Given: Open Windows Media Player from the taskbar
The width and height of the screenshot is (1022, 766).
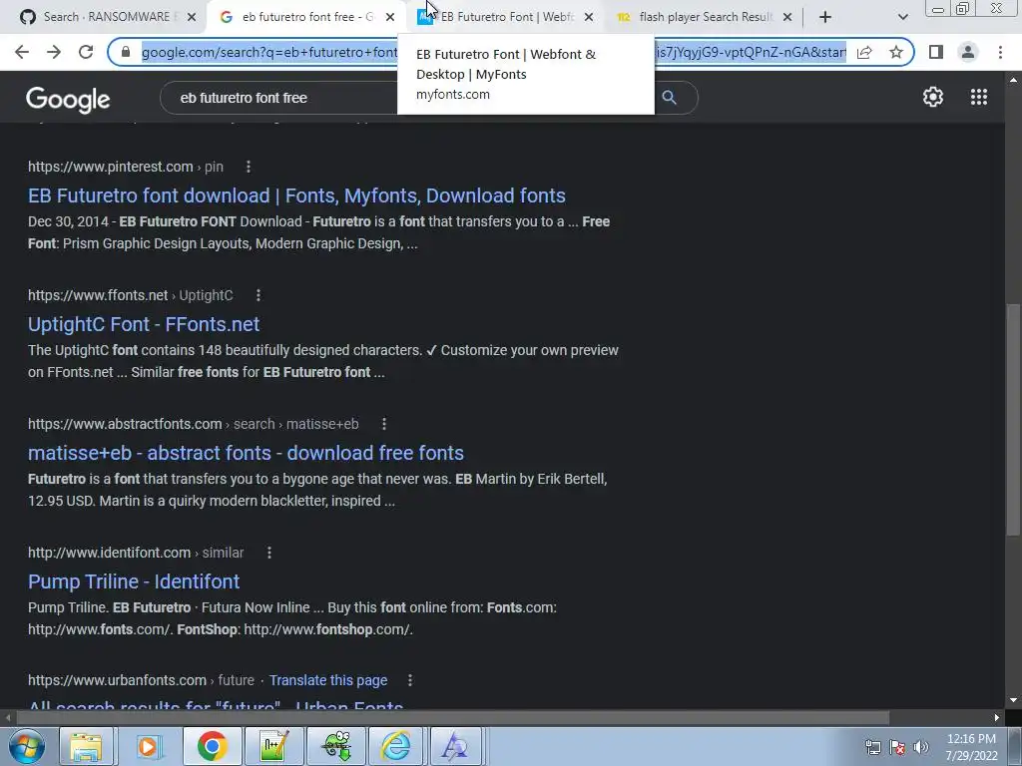Looking at the screenshot, I should point(149,746).
